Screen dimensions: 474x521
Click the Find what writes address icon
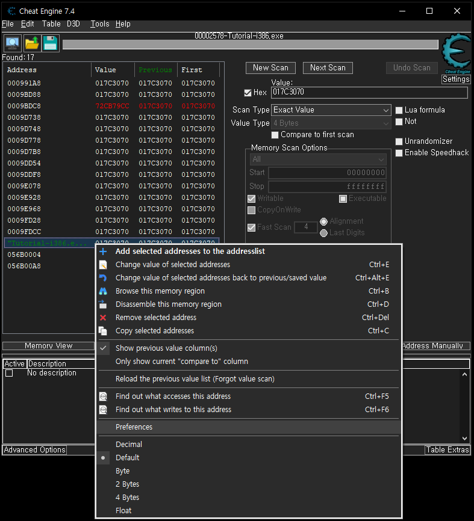tap(104, 410)
